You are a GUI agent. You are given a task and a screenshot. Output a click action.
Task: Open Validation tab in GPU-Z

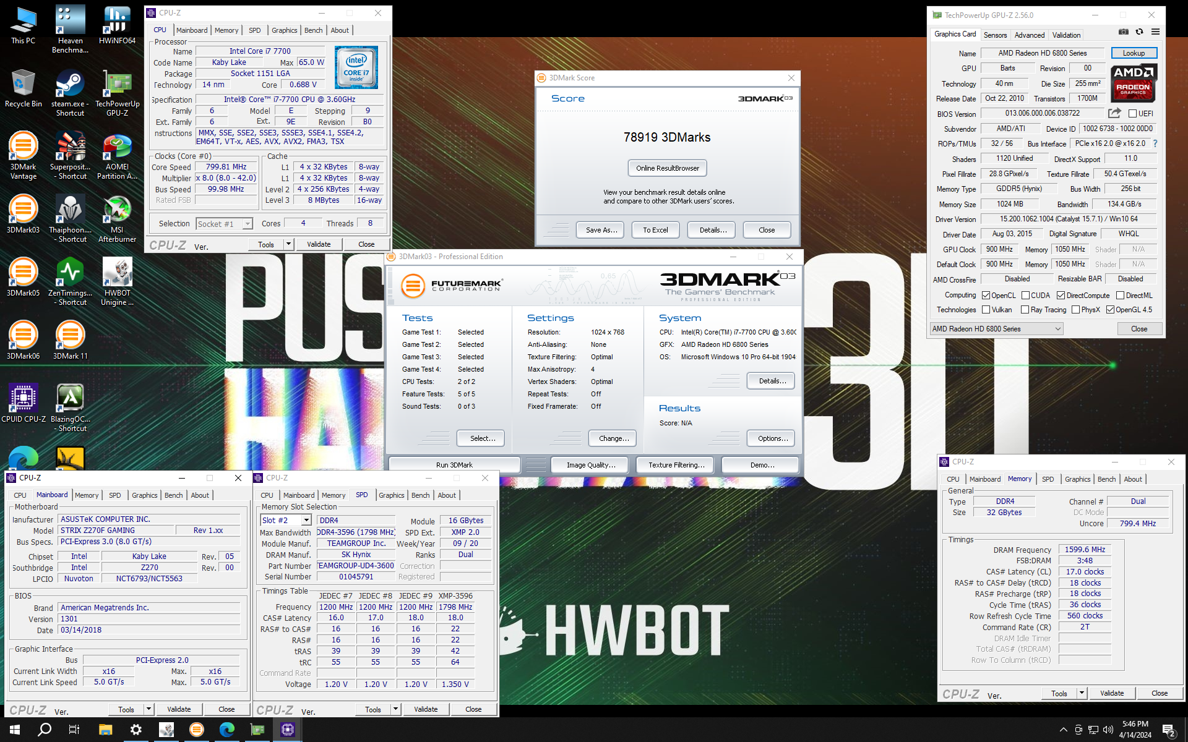1066,35
